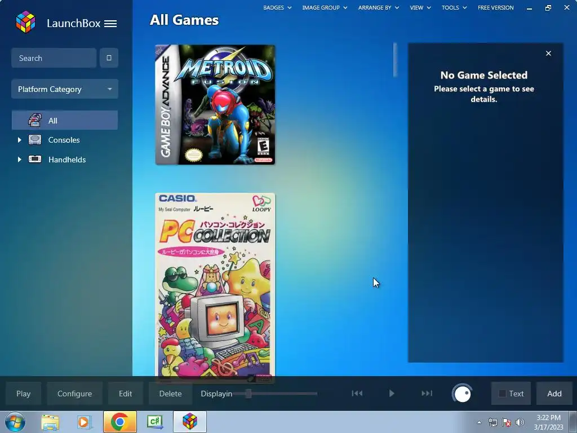This screenshot has height=433, width=577.
Task: Open the LaunchBox hamburger menu
Action: coord(110,24)
